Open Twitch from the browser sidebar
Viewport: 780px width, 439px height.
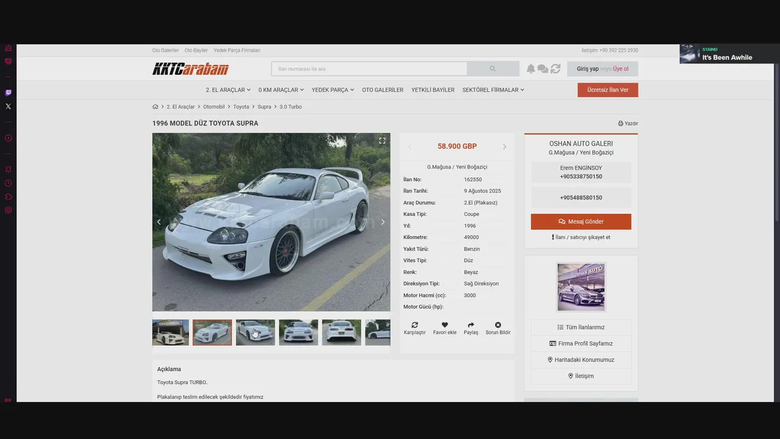pos(8,93)
